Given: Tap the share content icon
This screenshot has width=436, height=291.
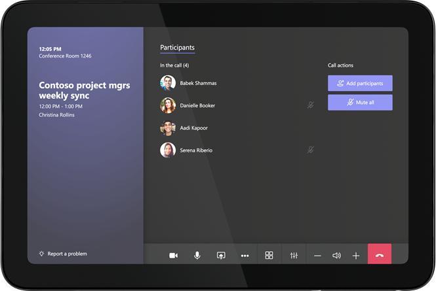Looking at the screenshot, I should pos(221,256).
